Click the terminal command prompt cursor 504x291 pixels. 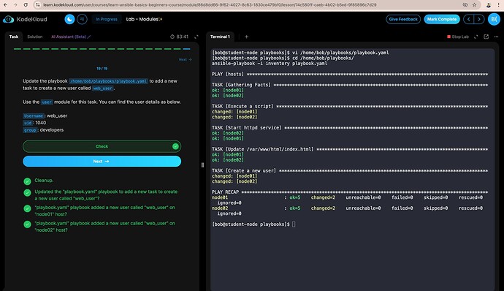click(x=294, y=224)
